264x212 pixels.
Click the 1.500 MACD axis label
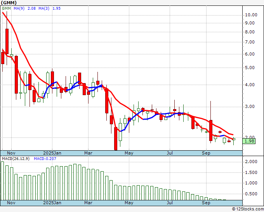(x=251, y=173)
